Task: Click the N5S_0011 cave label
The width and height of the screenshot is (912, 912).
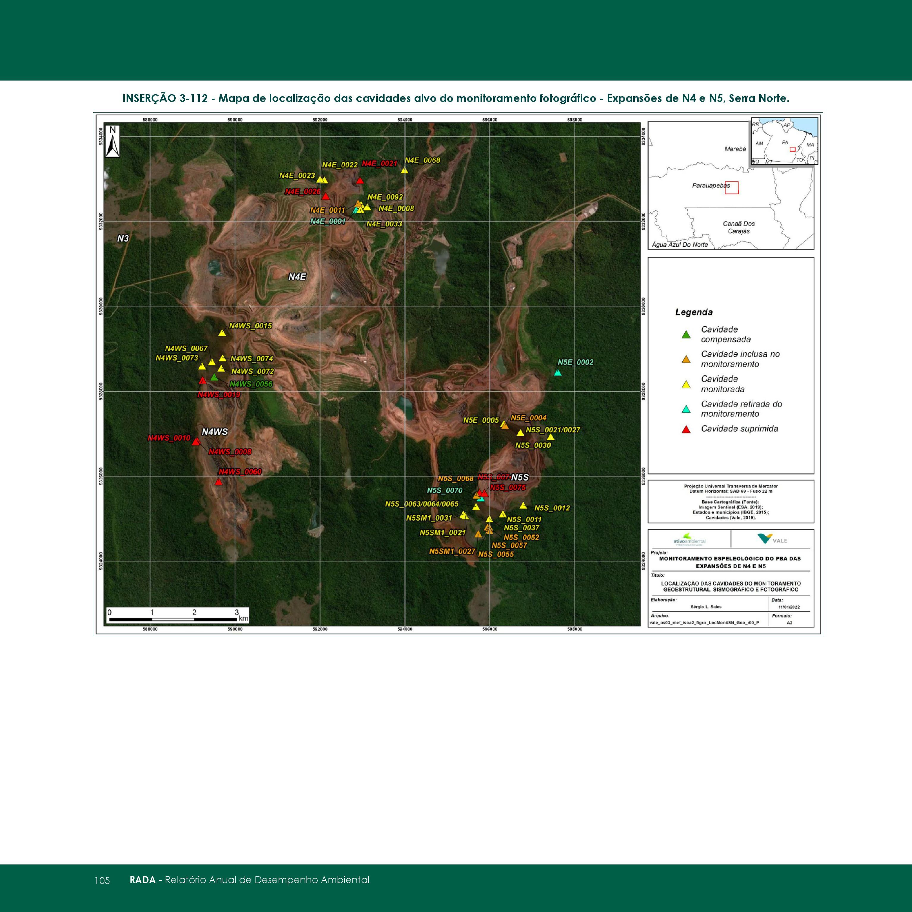Action: pos(524,519)
